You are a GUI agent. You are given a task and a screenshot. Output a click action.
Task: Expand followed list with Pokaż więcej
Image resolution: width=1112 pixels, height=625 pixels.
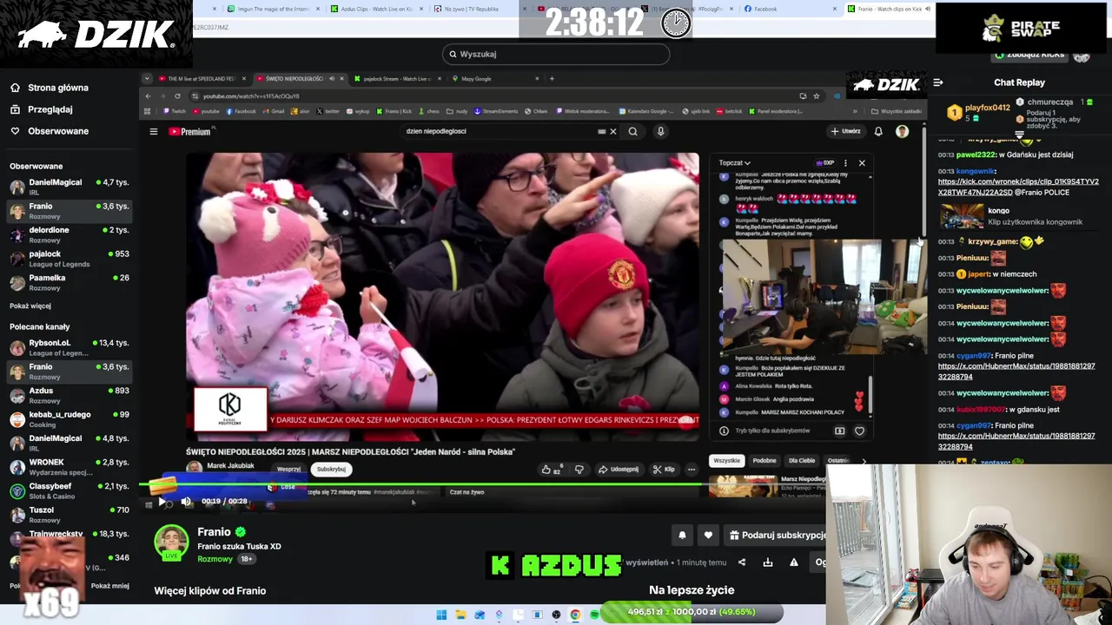click(x=30, y=306)
